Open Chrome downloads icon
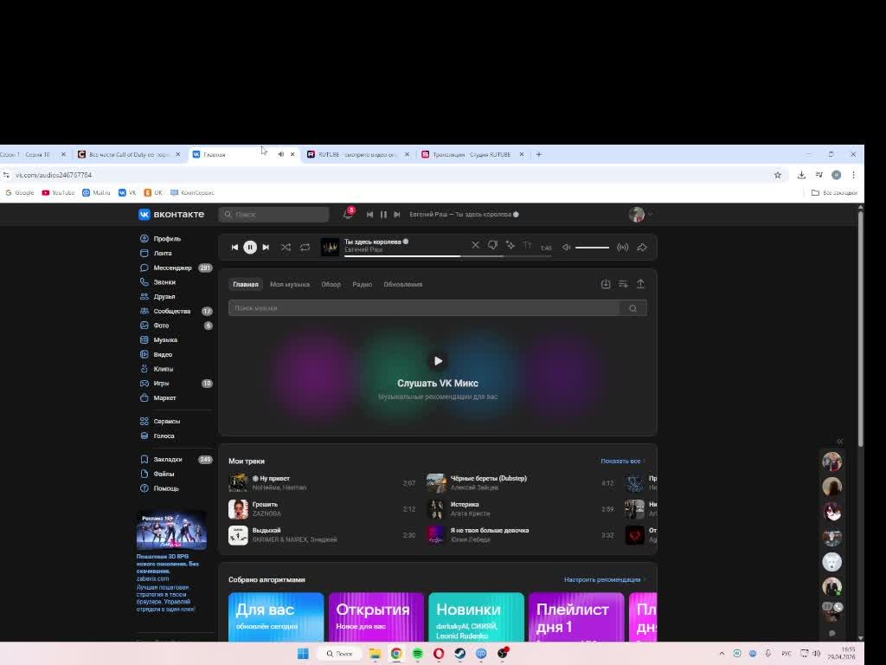Viewport: 886px width, 665px height. point(801,175)
